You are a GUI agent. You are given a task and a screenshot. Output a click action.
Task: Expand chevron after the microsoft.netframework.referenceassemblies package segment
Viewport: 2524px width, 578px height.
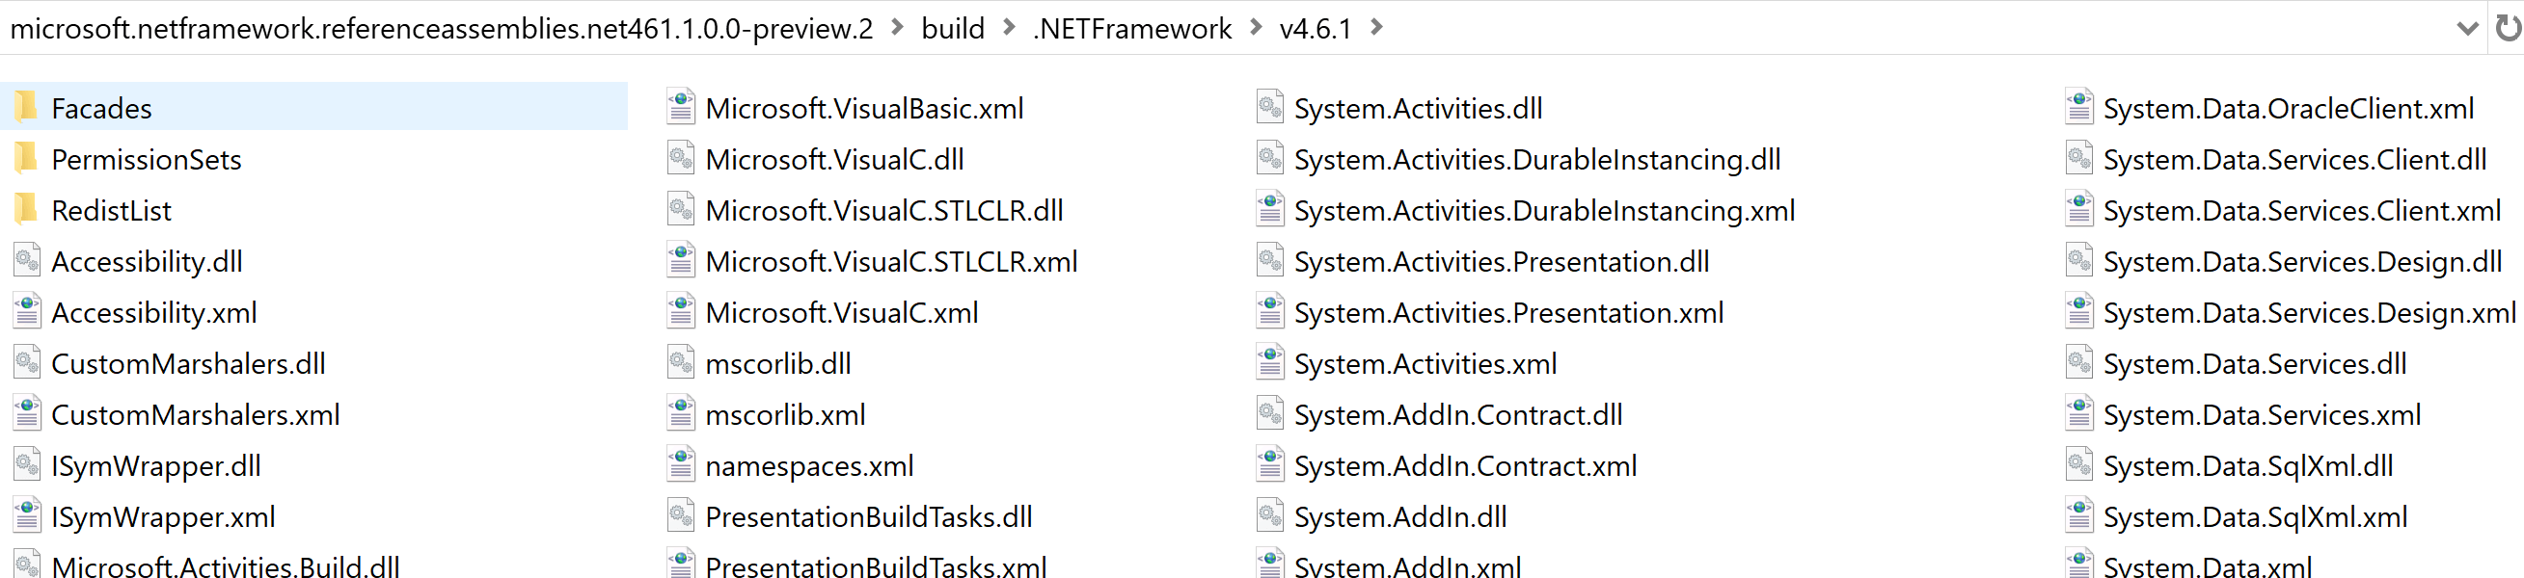click(897, 27)
